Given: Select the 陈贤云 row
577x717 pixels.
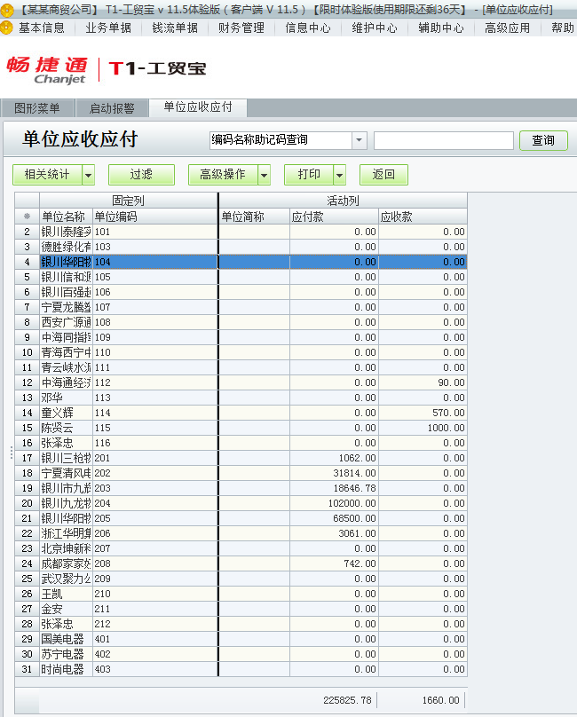Looking at the screenshot, I should coord(65,428).
